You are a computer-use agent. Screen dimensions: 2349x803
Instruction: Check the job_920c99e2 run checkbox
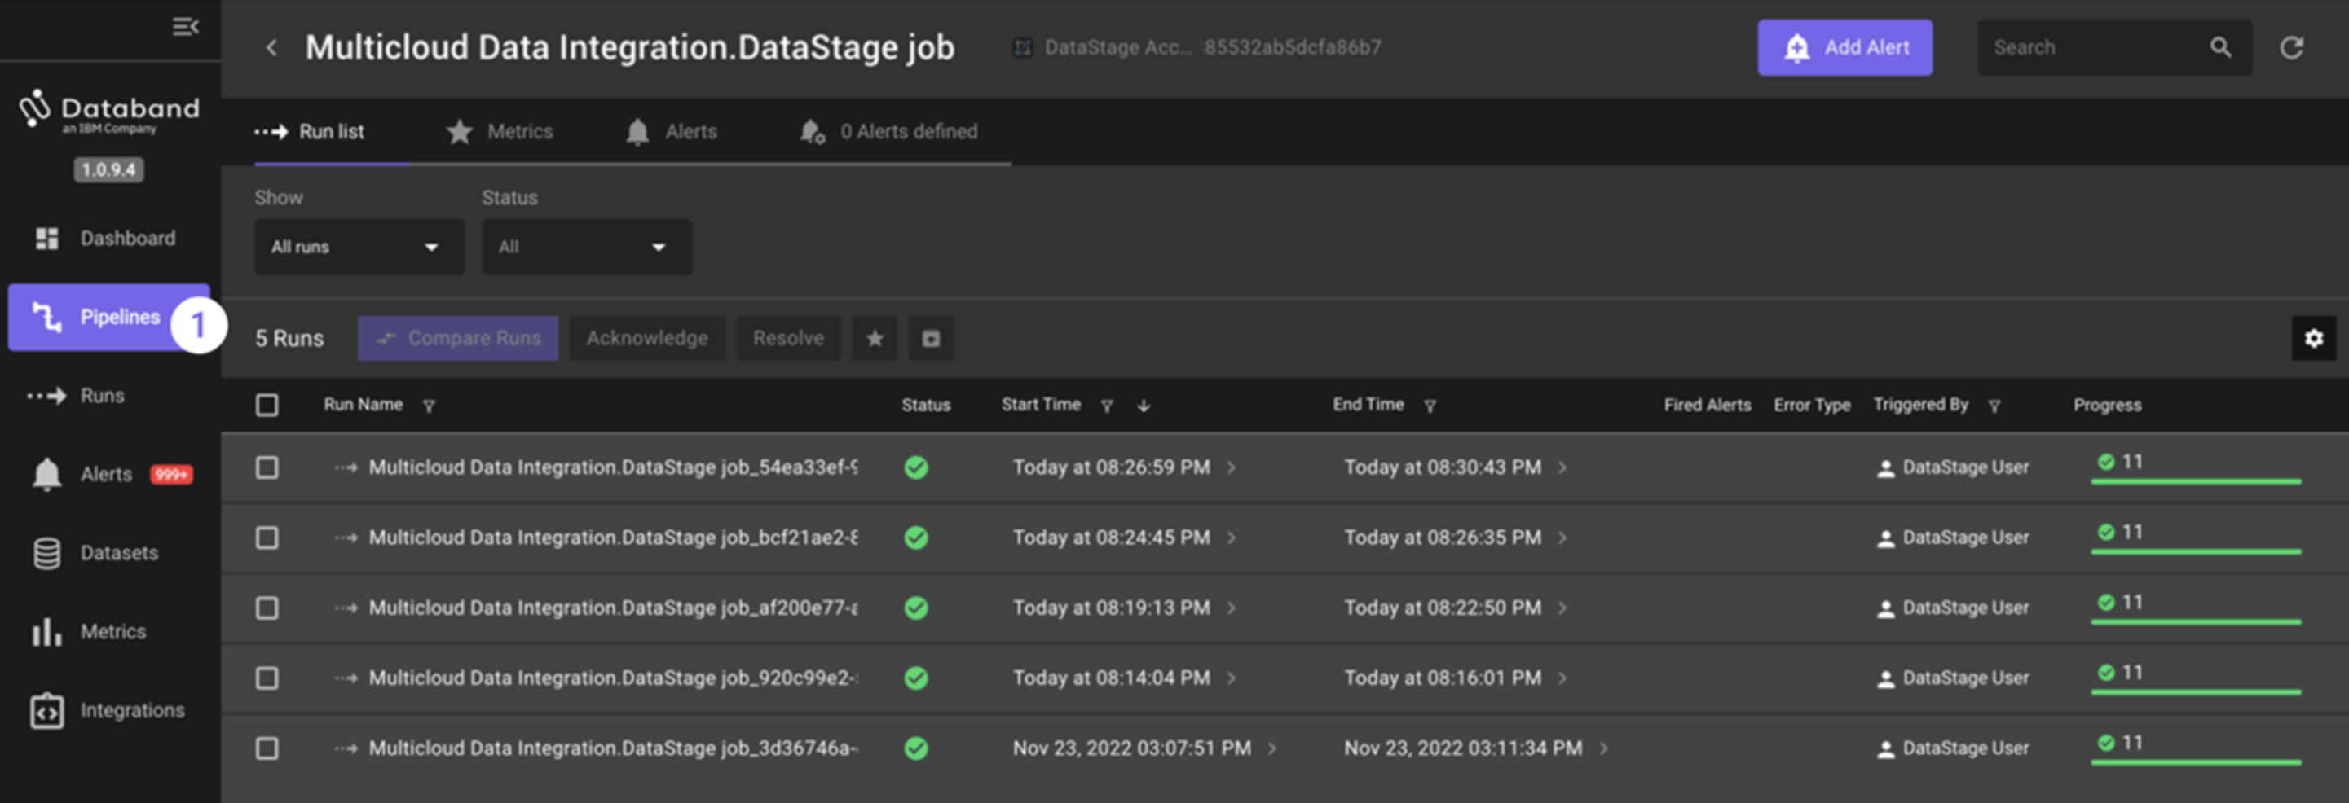[x=267, y=678]
